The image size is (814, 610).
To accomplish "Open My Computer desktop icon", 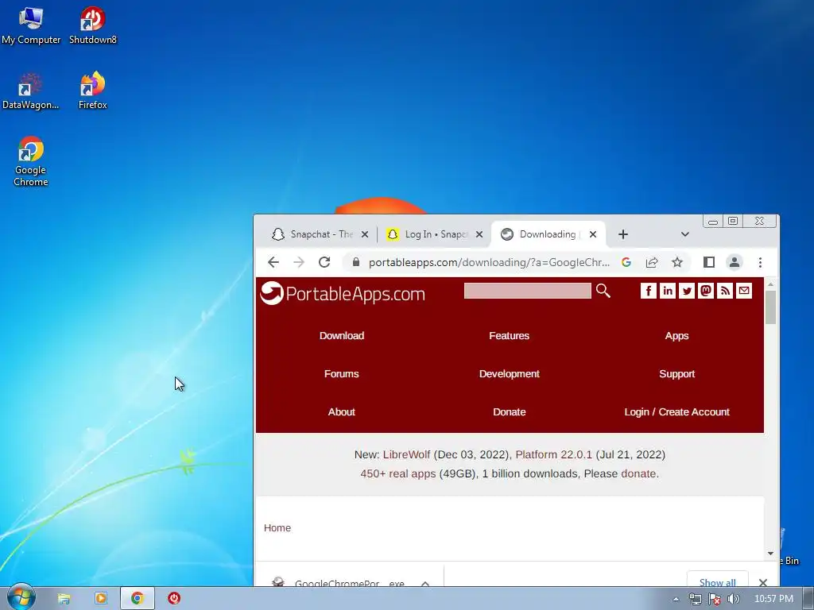I will pyautogui.click(x=31, y=26).
